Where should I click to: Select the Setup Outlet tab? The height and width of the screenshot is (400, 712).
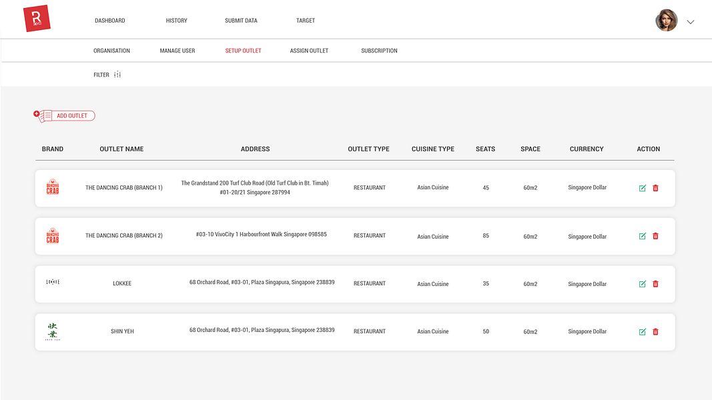(244, 51)
